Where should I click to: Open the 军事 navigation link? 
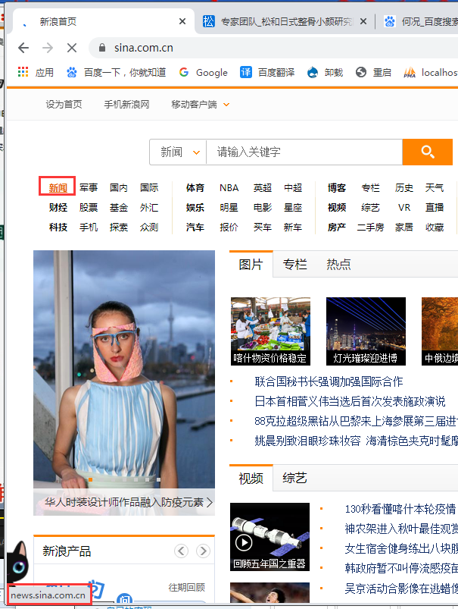89,188
